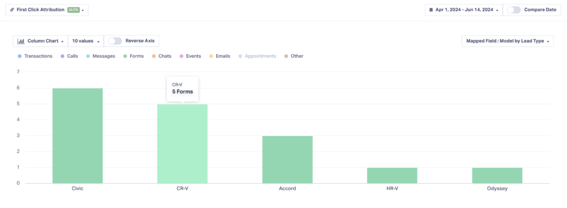Toggle Forms series in legend

(x=133, y=56)
